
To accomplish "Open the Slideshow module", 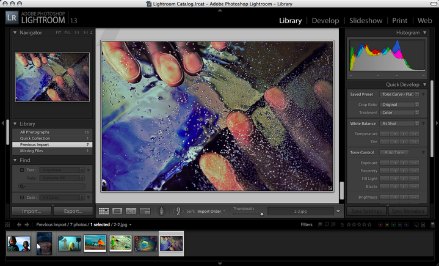I will pos(366,20).
